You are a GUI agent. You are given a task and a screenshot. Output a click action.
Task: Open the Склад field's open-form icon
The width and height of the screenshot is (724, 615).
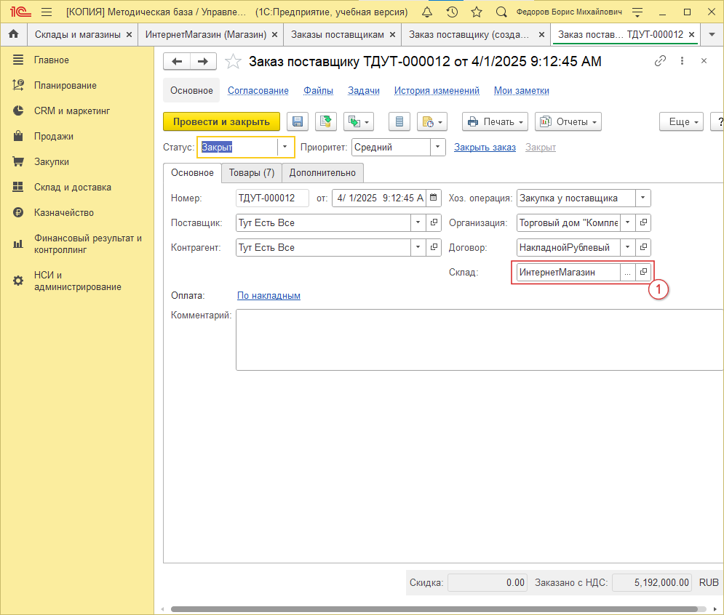(x=643, y=272)
